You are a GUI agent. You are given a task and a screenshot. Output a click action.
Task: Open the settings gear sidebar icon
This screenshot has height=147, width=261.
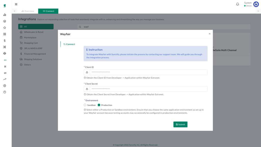click(5, 86)
